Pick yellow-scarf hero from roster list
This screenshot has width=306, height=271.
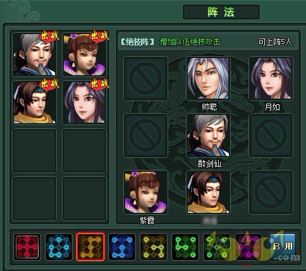(x=34, y=102)
